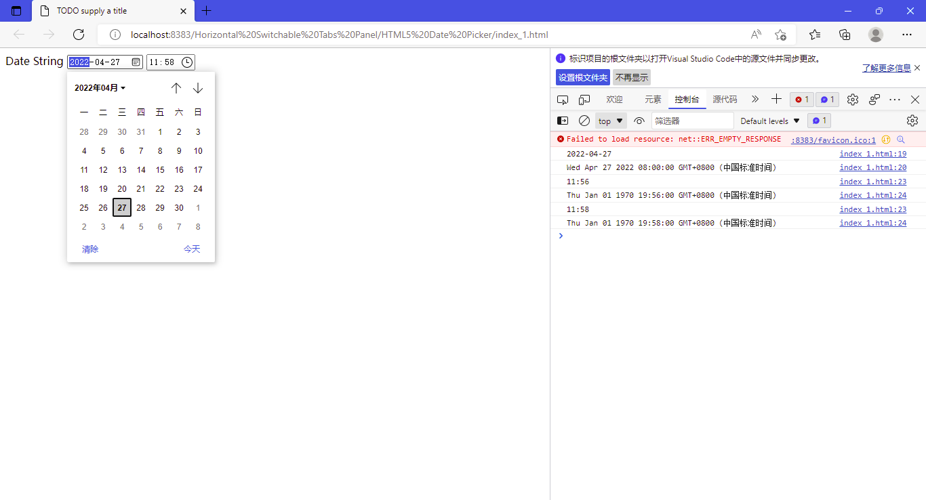926x500 pixels.
Task: Refresh the page in the browser toolbar
Action: click(78, 35)
